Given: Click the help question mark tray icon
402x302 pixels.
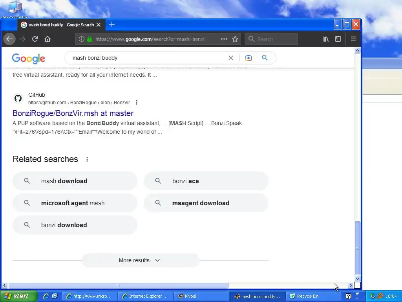Looking at the screenshot, I should [348, 296].
